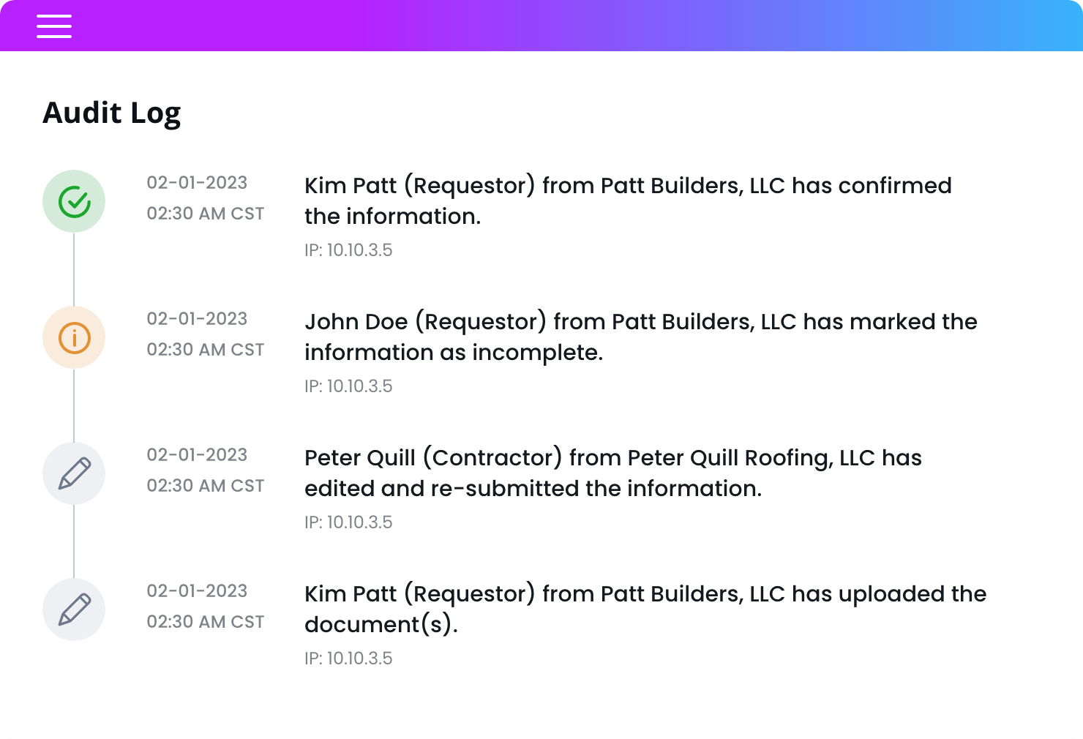Click IP address under Peter Quill entry
The height and width of the screenshot is (739, 1083).
click(x=348, y=522)
